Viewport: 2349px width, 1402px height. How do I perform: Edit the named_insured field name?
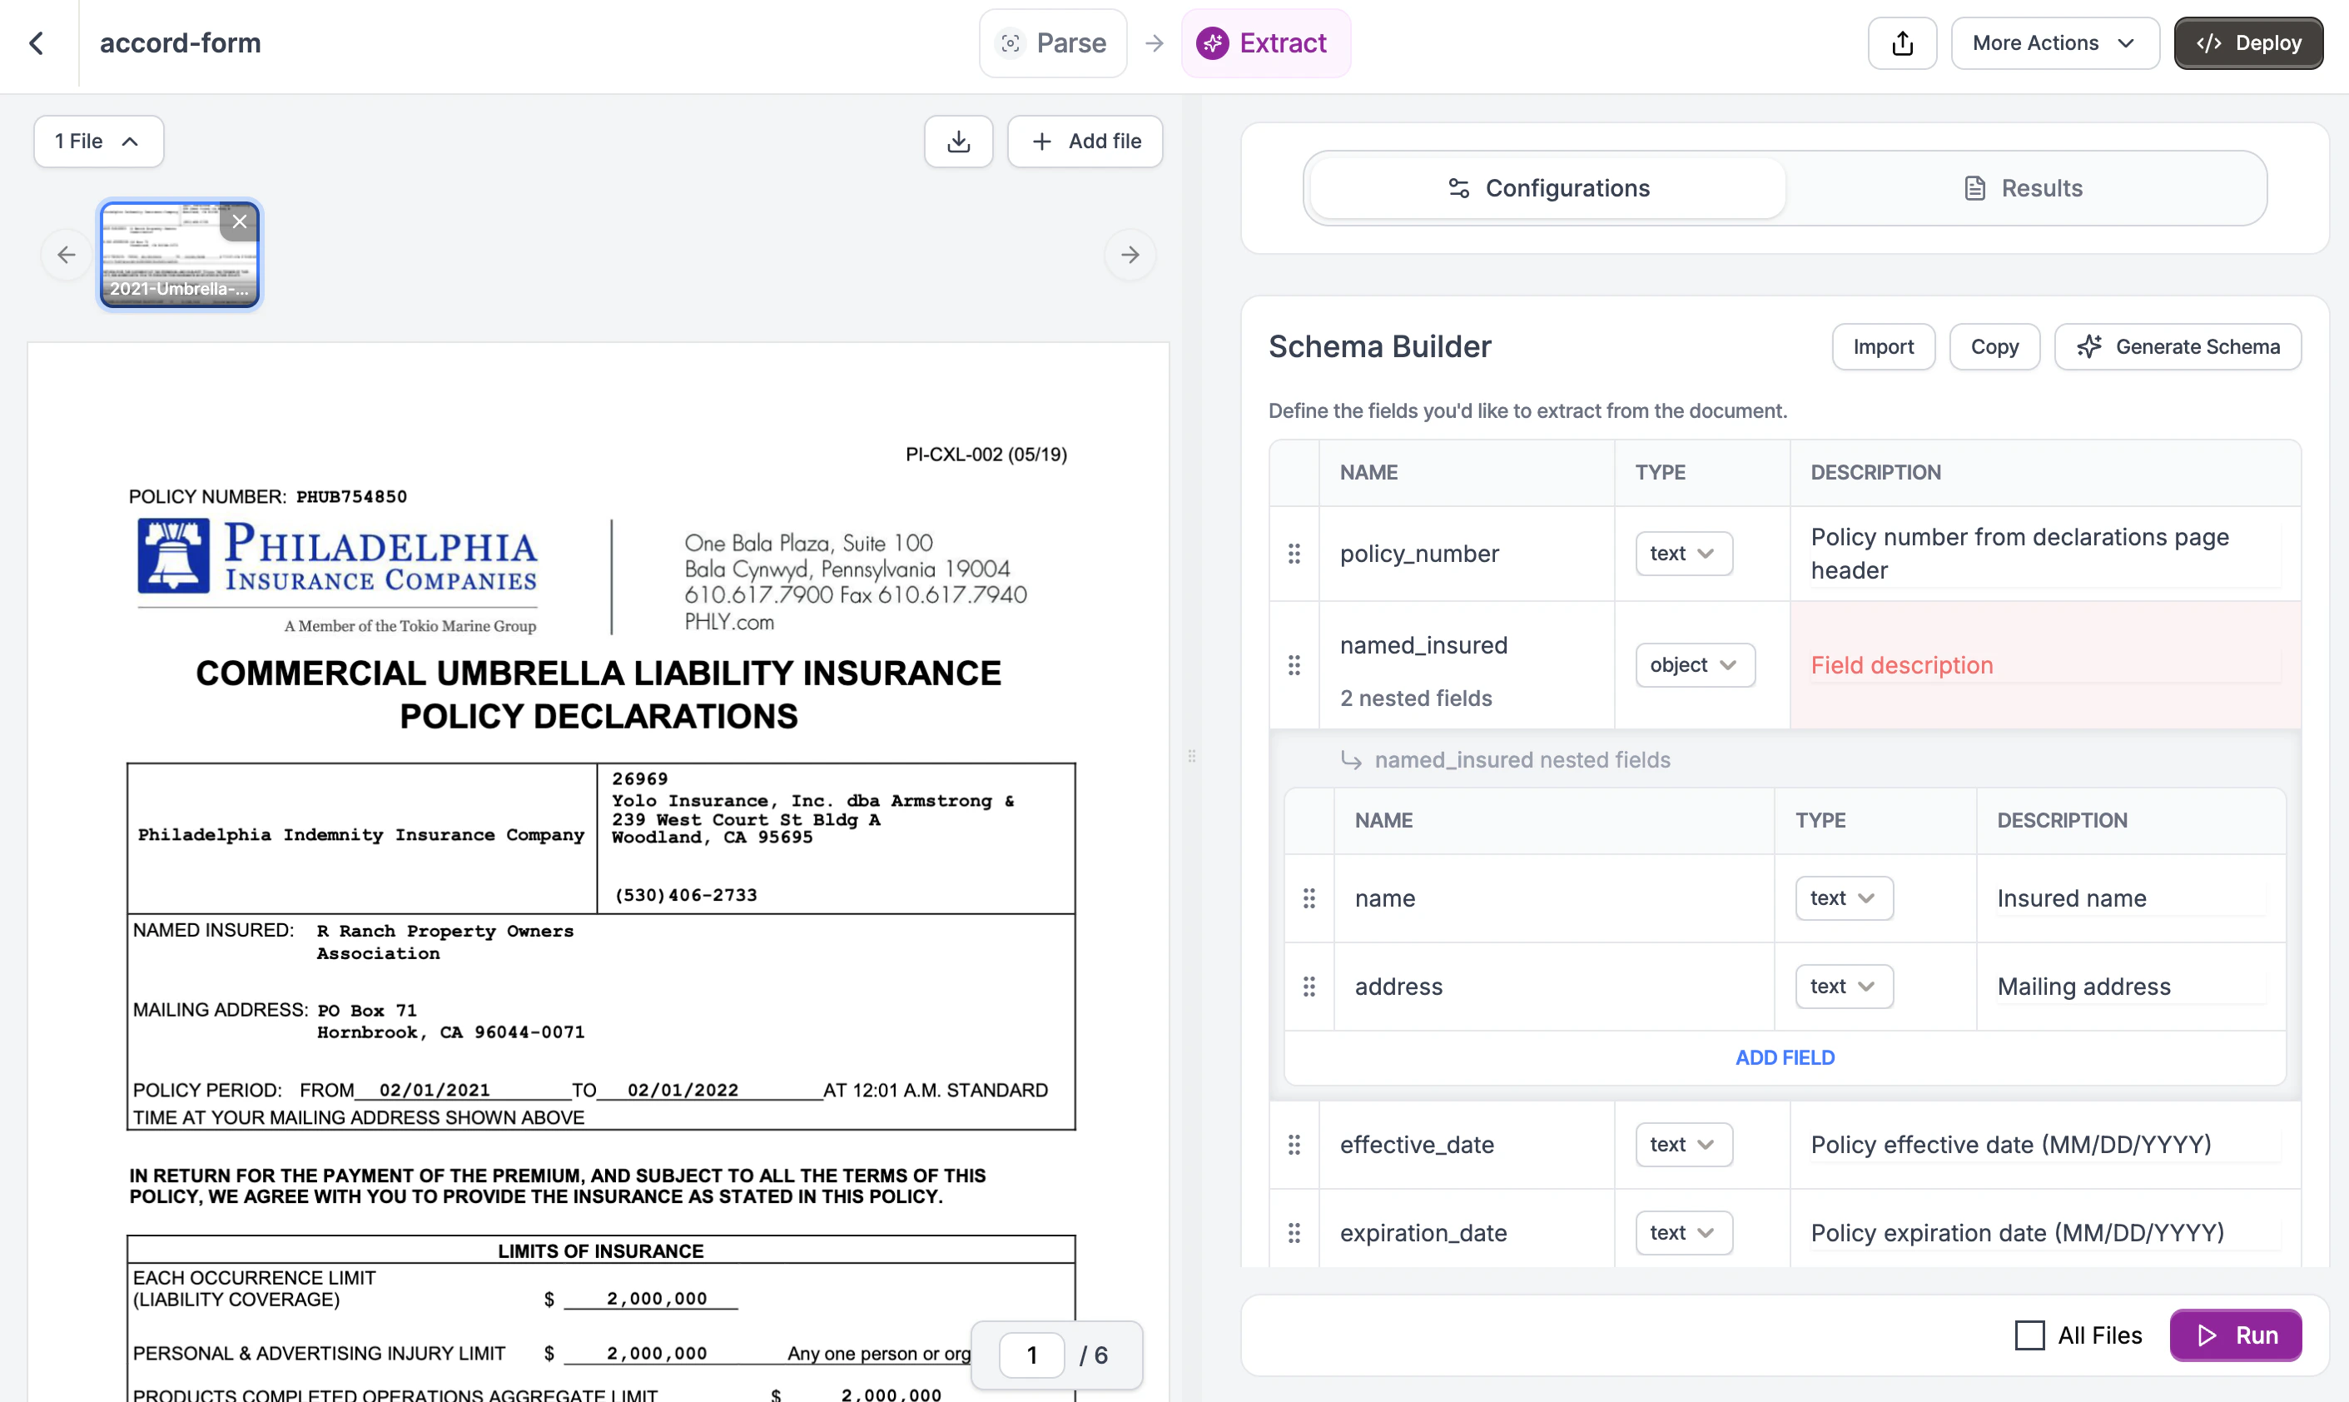1423,645
